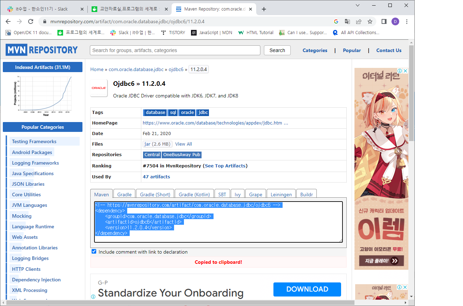The height and width of the screenshot is (306, 463).
Task: Click the MVN Repository logo
Action: click(x=42, y=50)
